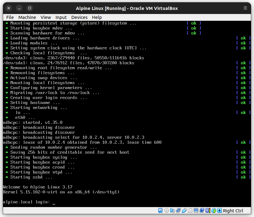Click the 'Starting busybox mdev' line
The image size is (254, 217).
coord(39,28)
